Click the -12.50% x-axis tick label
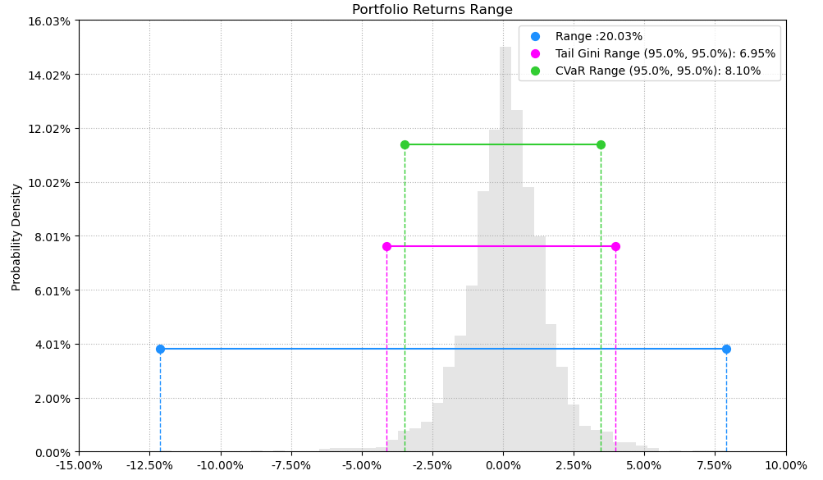Image resolution: width=823 pixels, height=480 pixels. (149, 466)
